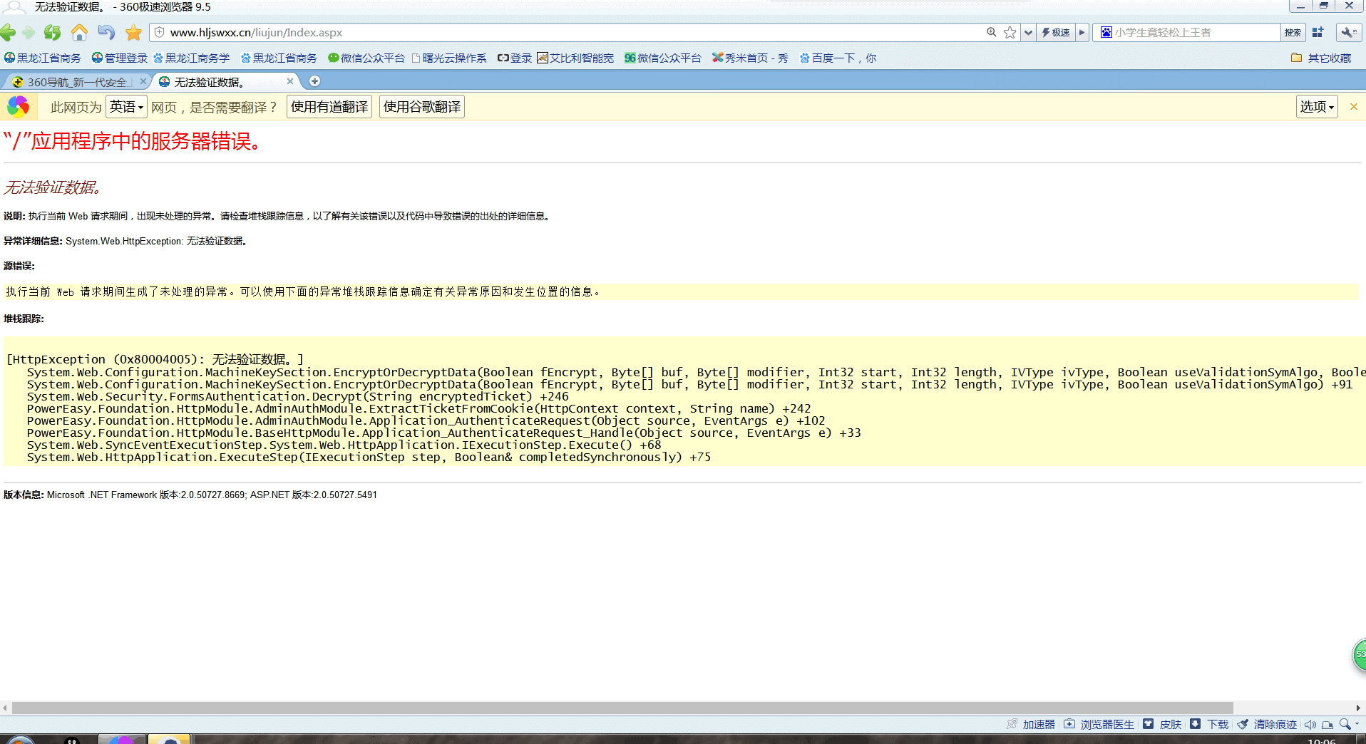Click the 使用谷歌翻译 button

coord(422,107)
